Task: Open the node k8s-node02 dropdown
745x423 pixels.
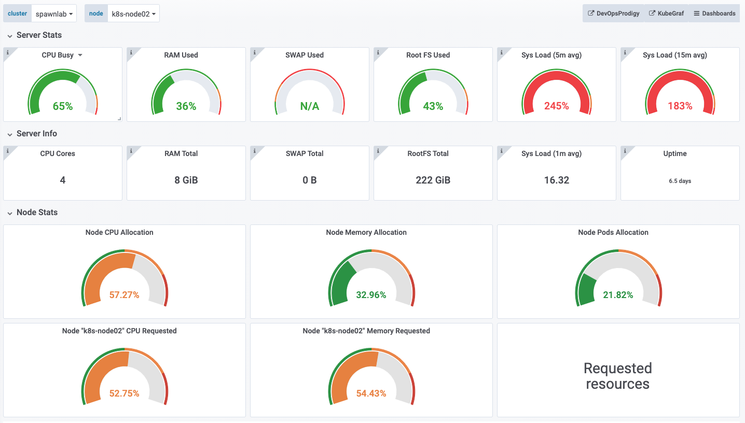Action: [133, 13]
